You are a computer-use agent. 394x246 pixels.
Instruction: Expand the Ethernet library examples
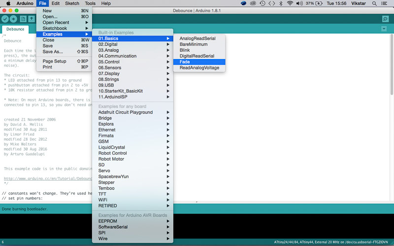132,130
